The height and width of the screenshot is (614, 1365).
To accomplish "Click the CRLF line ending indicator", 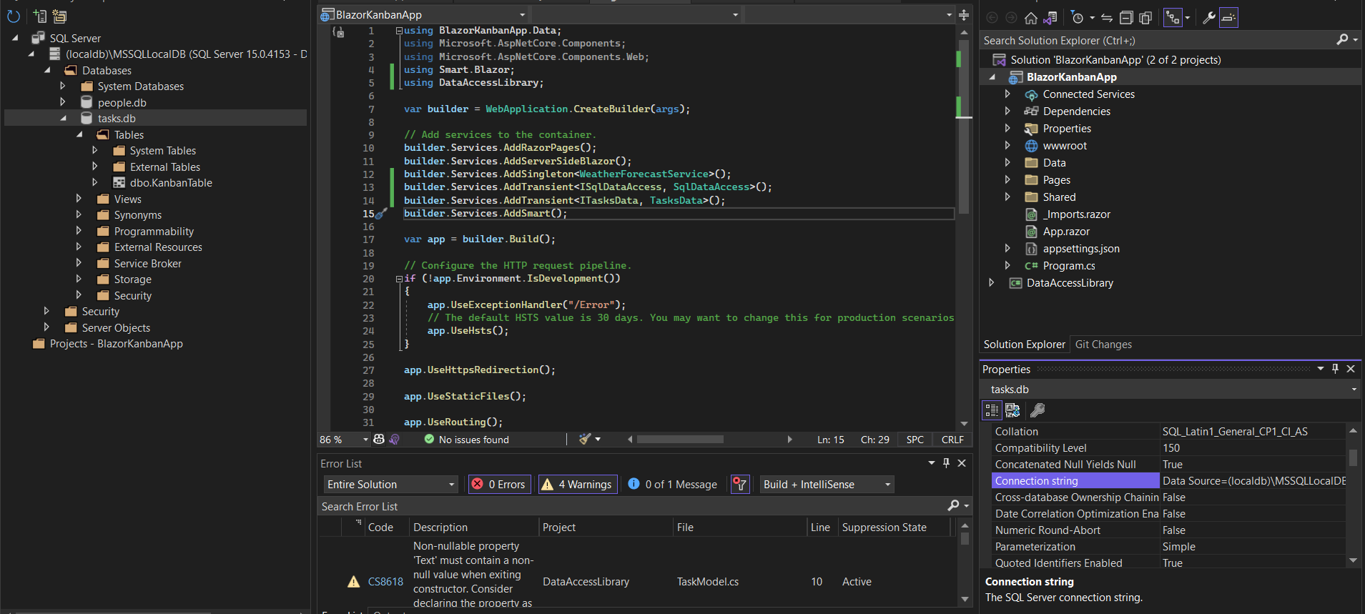I will (x=952, y=440).
